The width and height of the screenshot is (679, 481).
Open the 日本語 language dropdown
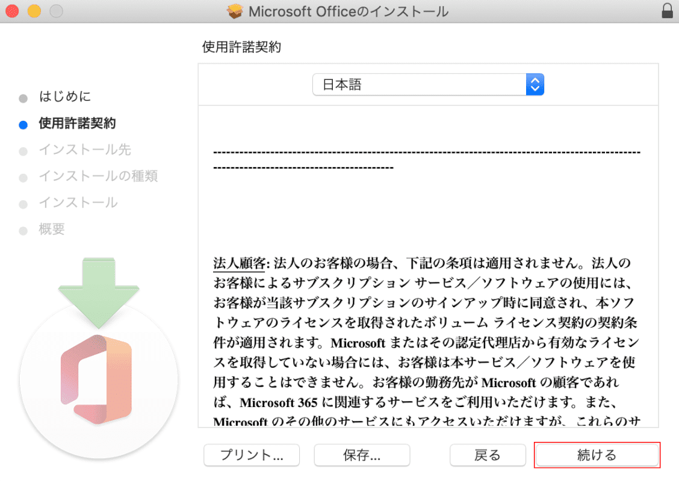tap(428, 85)
